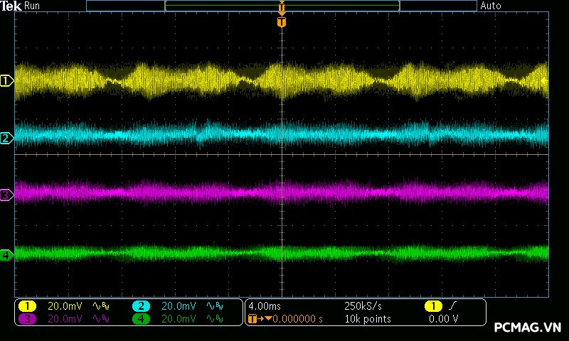
Task: Click the Tek logo in the corner
Action: click(12, 6)
